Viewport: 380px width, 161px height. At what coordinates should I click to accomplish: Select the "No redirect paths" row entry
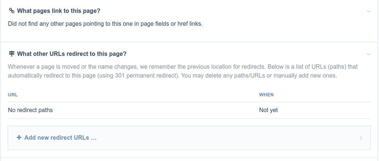click(30, 110)
